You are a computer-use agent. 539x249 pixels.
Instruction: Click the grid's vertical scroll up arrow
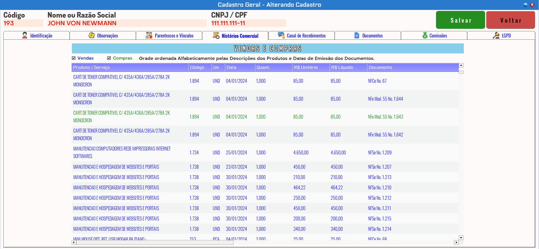pyautogui.click(x=461, y=65)
